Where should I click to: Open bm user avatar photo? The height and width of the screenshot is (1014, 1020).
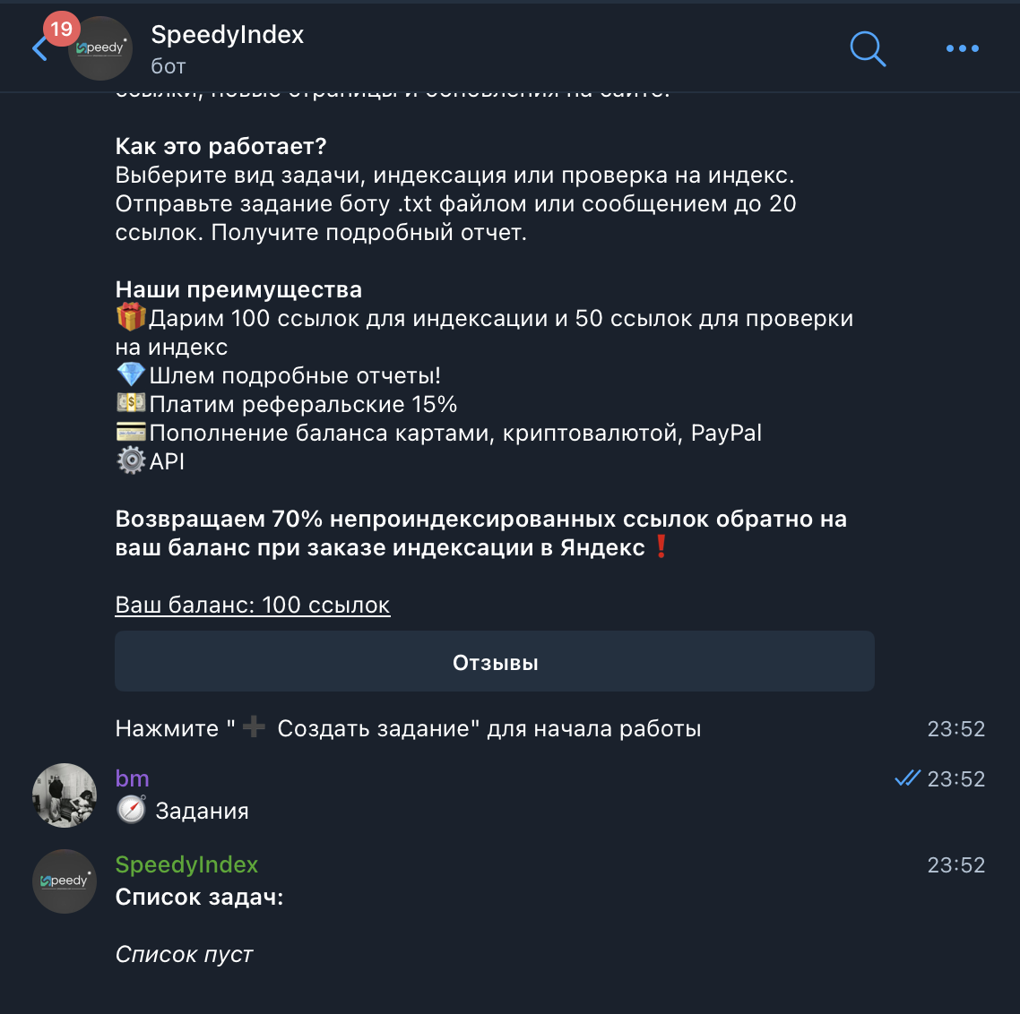point(65,795)
